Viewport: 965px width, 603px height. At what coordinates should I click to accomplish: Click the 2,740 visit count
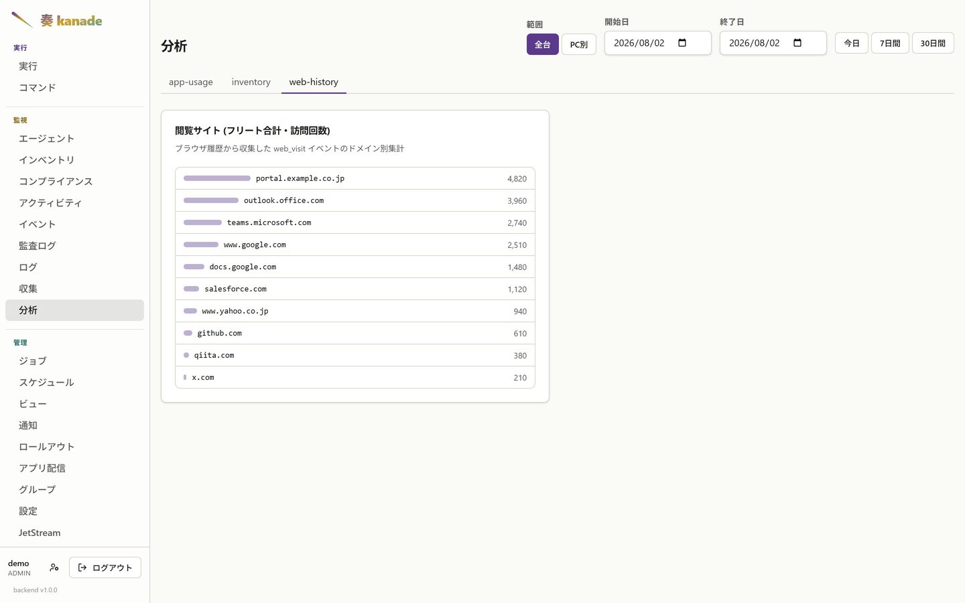pos(517,223)
